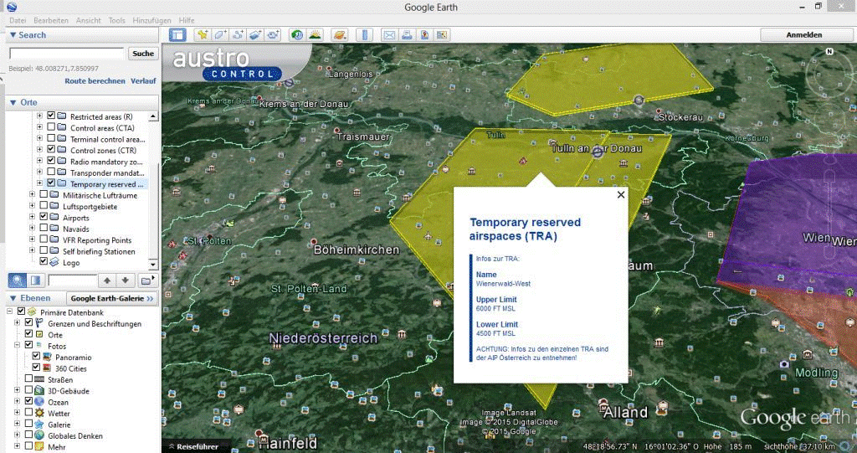Click the save image toolbar icon
857x453 pixels.
(x=442, y=35)
